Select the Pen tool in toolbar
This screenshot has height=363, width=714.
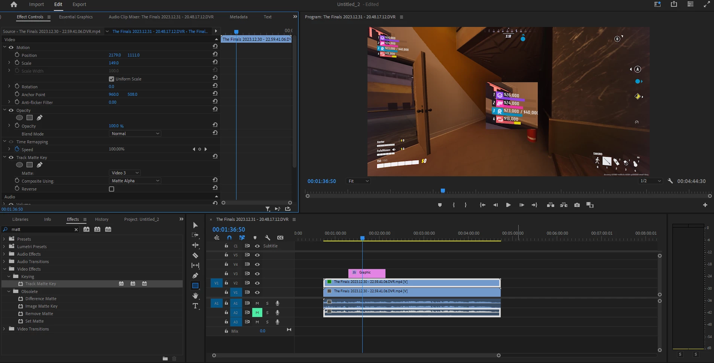(x=195, y=275)
